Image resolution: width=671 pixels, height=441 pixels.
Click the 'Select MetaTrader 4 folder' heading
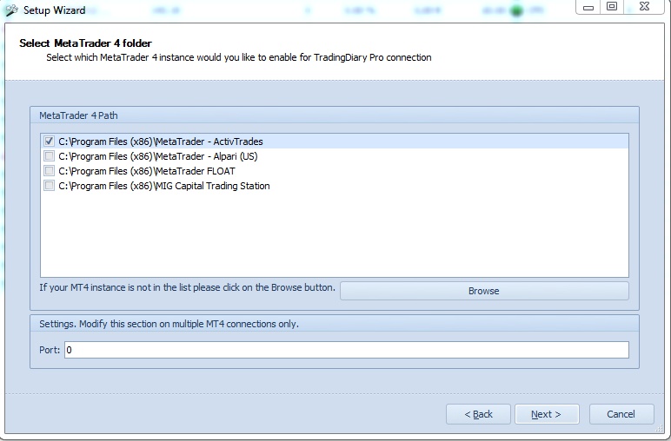[85, 43]
